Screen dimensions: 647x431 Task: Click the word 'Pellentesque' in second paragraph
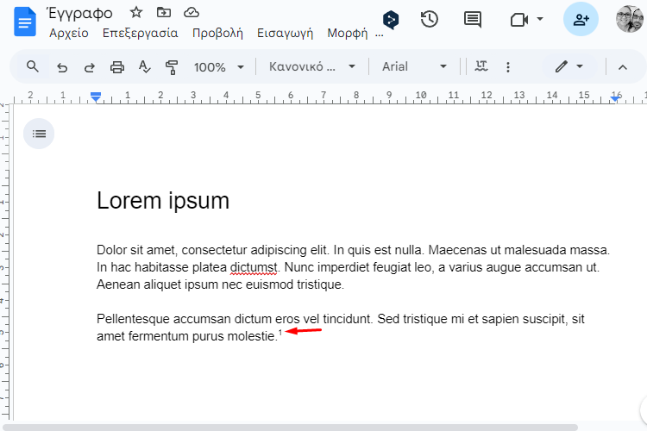133,319
